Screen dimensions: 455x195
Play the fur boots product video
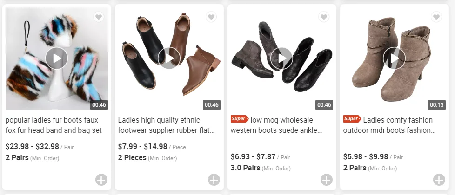pos(57,58)
